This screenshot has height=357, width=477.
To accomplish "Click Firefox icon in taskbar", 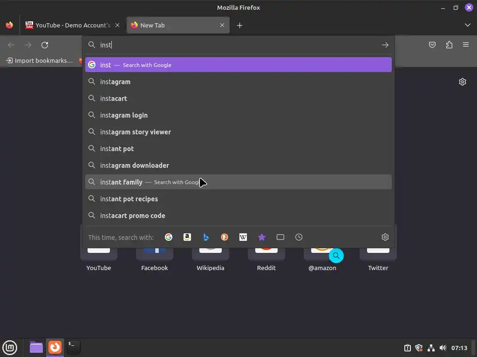I will point(55,347).
